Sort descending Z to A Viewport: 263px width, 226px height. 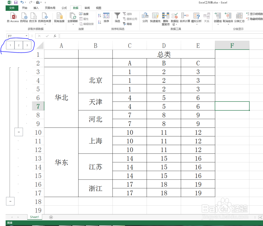pyautogui.click(x=99, y=22)
